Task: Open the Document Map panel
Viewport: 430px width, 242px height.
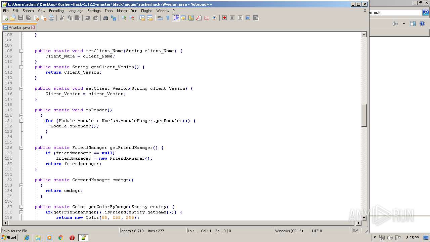Action: click(191, 18)
